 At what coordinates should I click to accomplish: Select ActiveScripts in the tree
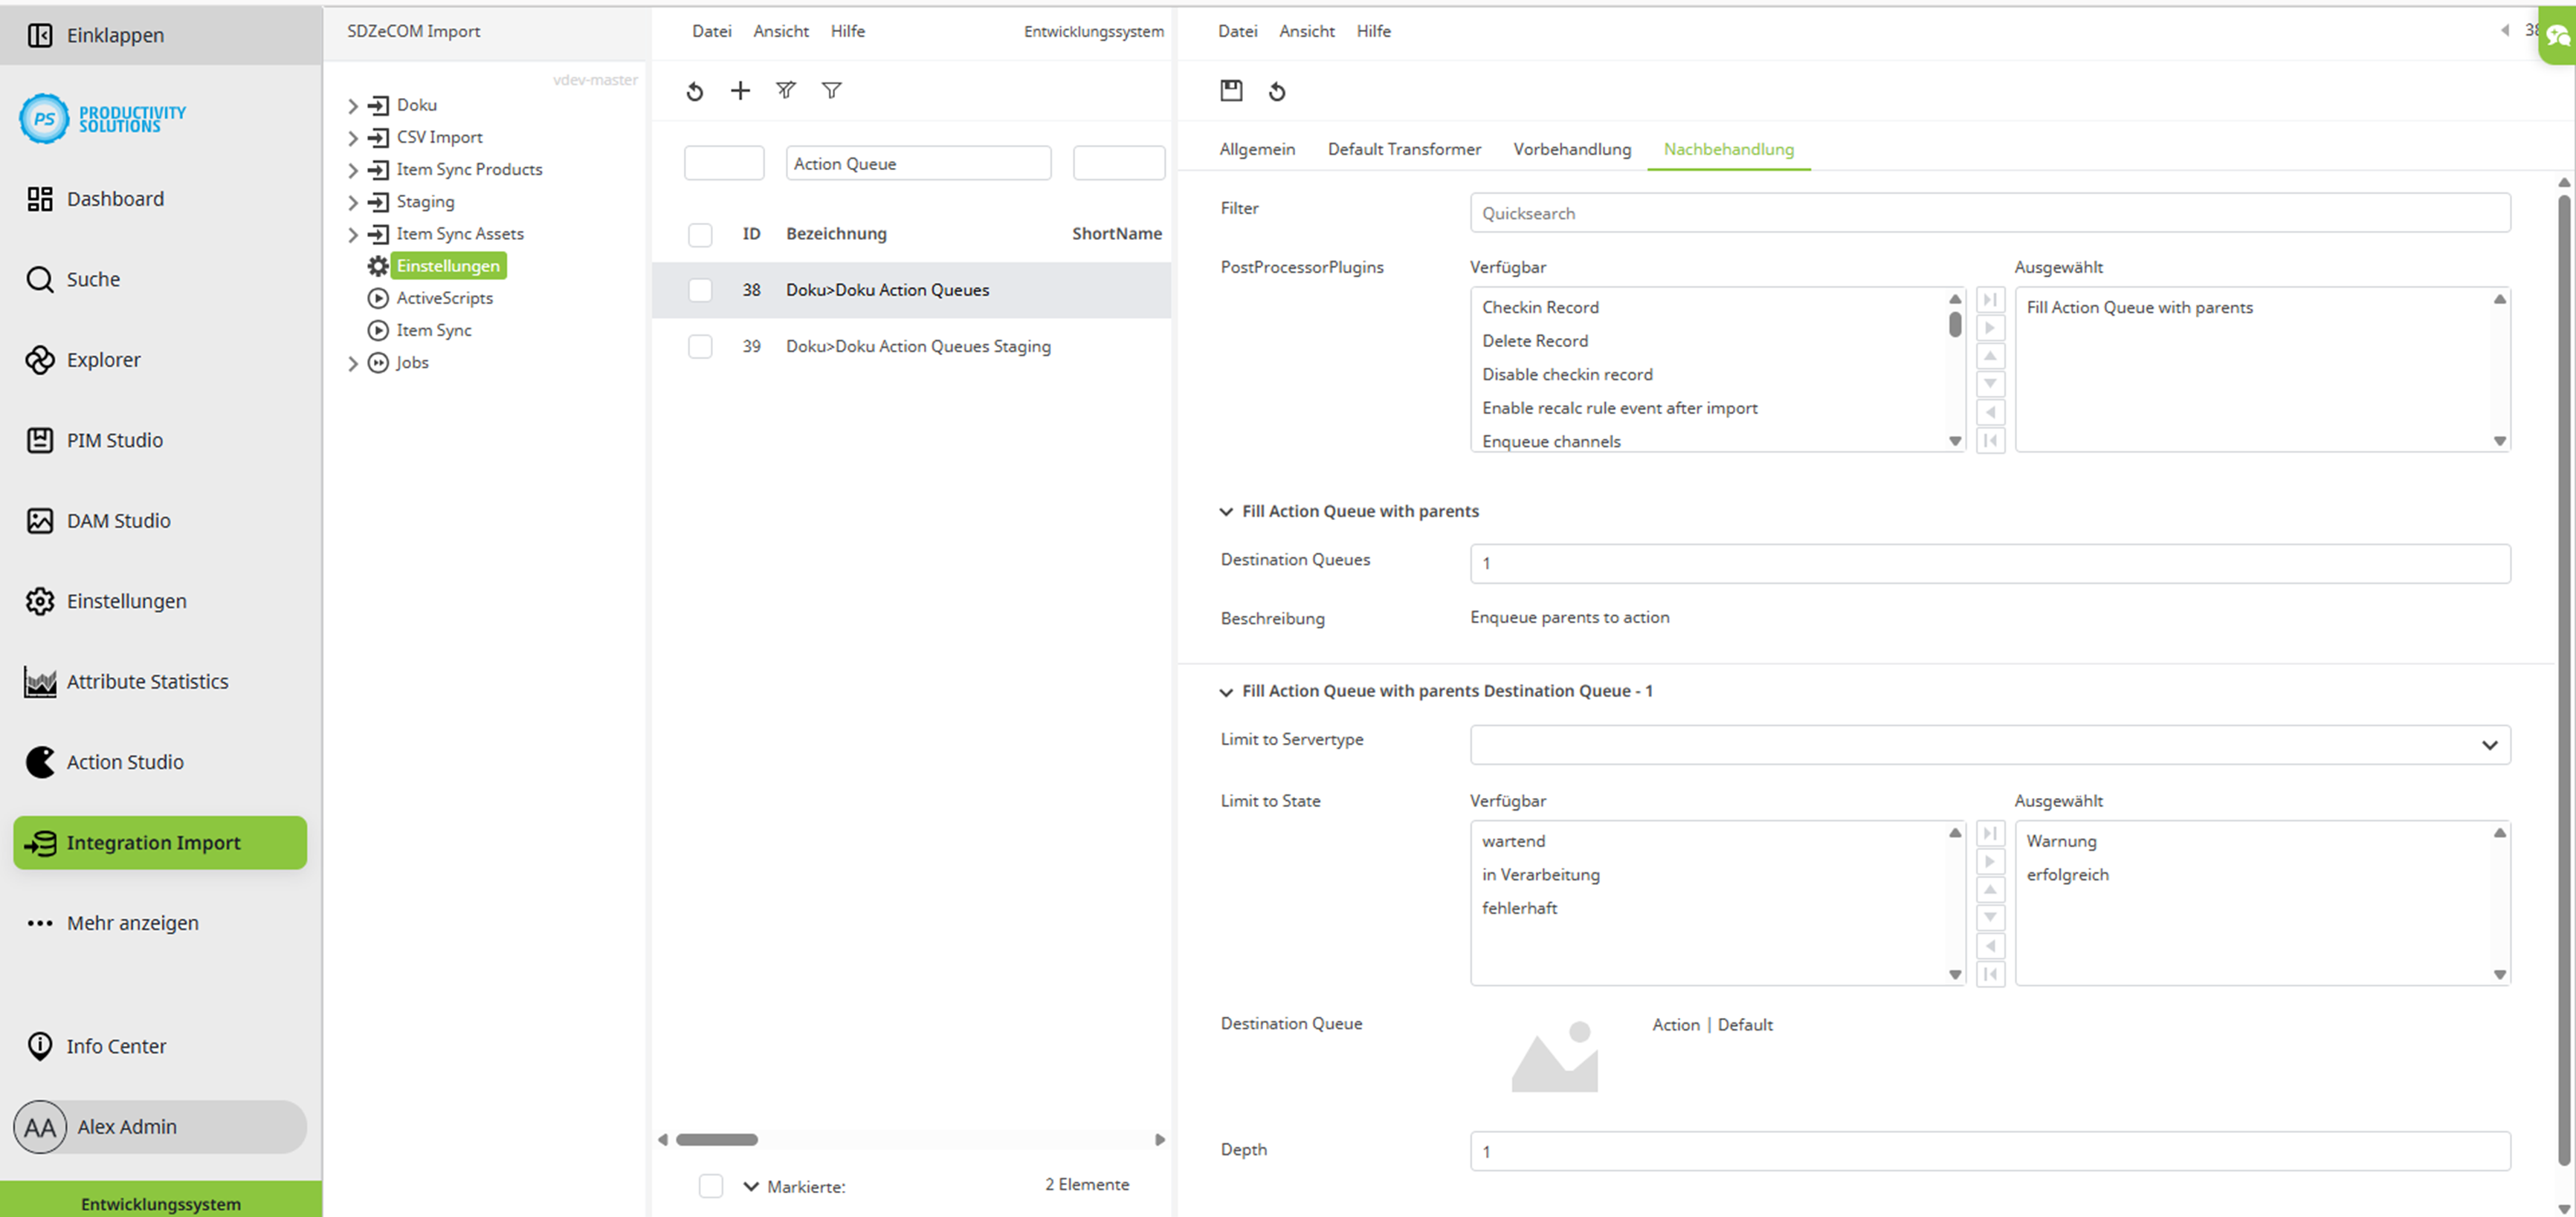(444, 298)
